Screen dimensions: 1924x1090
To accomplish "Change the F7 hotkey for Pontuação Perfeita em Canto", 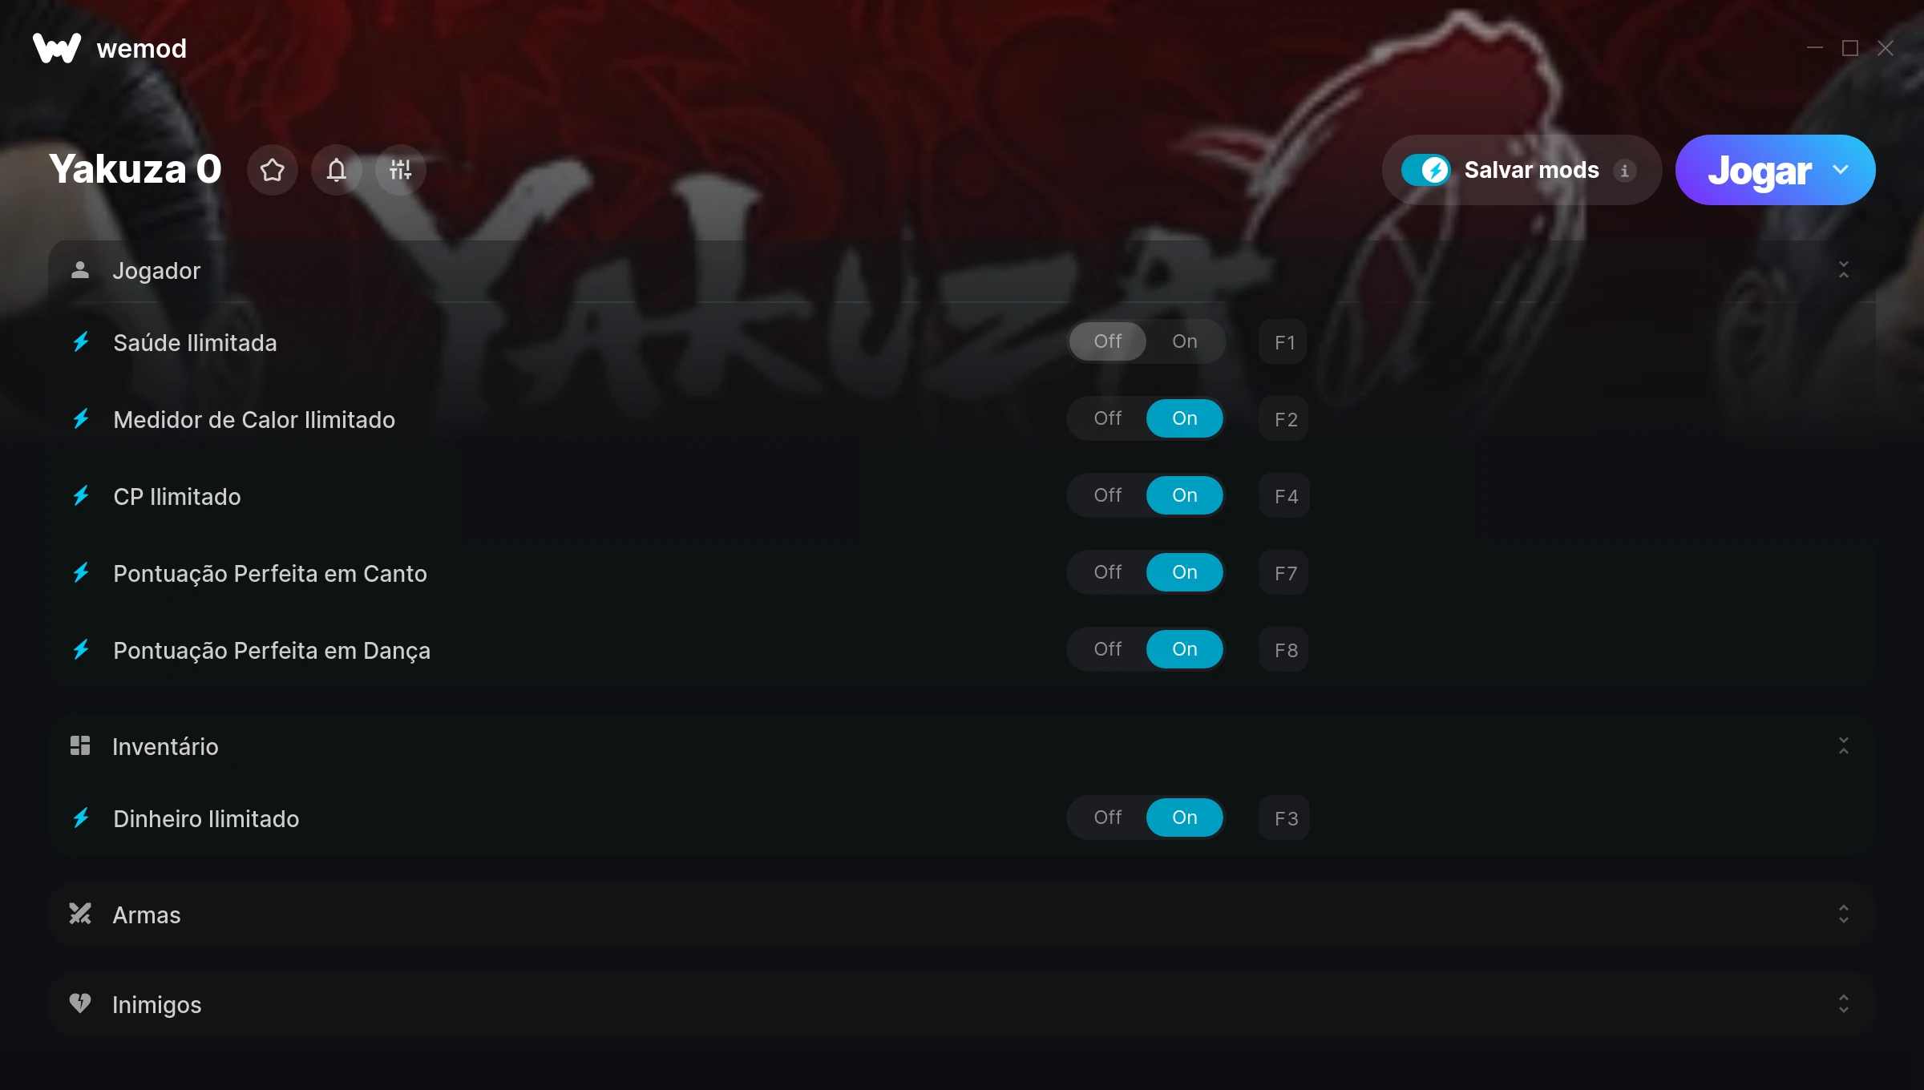I will point(1284,573).
